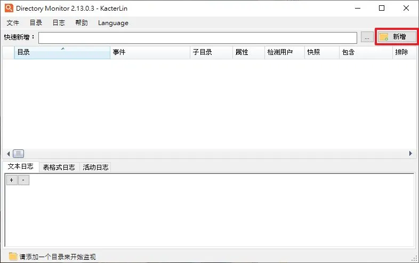Sort by the 目录 column header

pos(62,52)
